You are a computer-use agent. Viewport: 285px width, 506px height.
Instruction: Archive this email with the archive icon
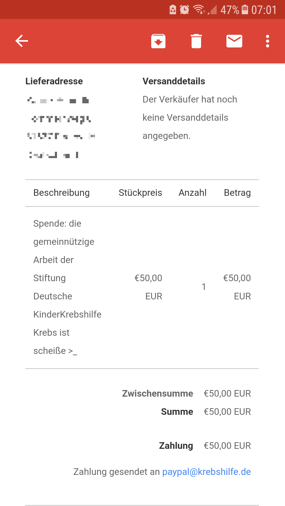158,41
